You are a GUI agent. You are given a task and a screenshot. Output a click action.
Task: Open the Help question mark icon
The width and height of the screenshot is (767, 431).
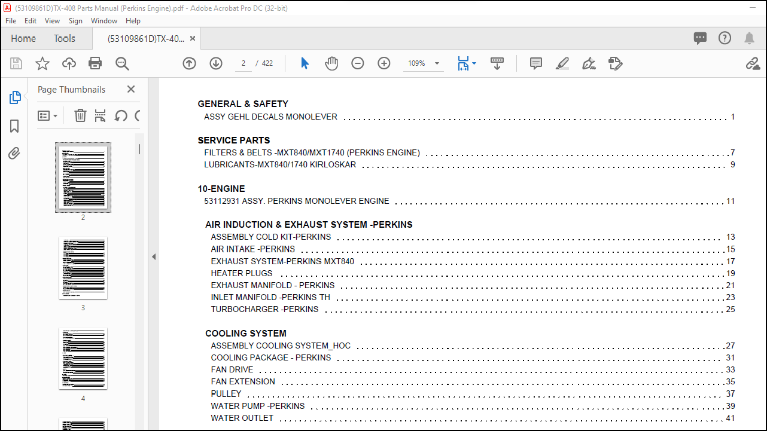[x=725, y=38]
